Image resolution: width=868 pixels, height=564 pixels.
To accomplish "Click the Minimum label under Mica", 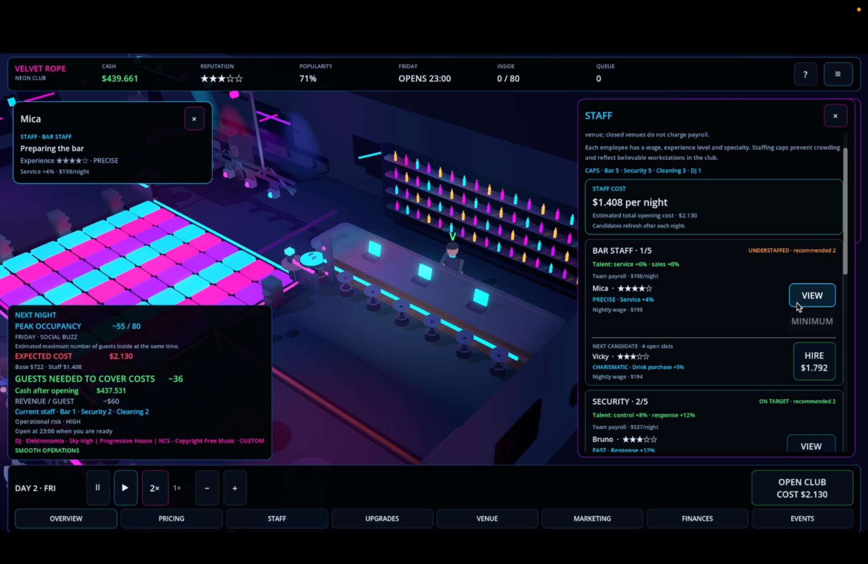I will (812, 321).
